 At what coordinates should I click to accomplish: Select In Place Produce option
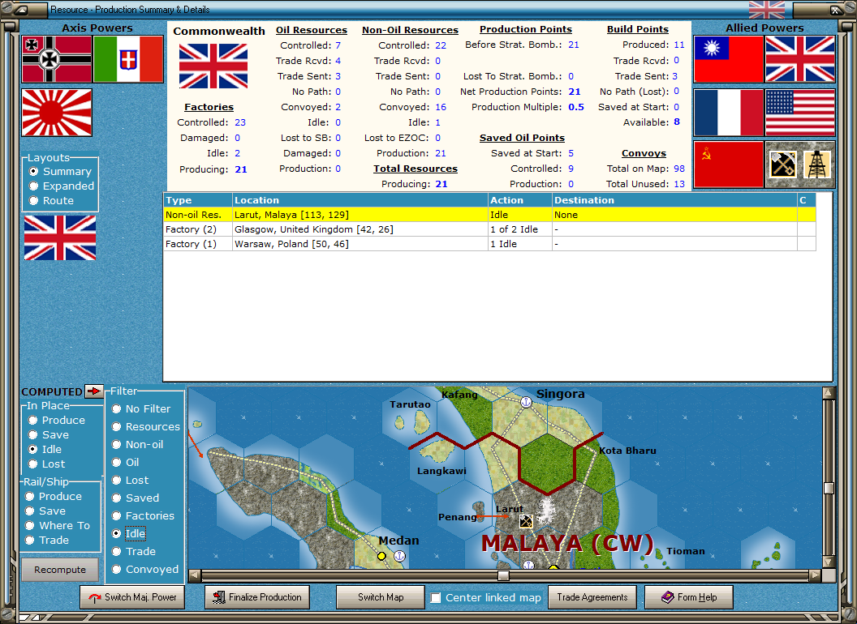[57, 421]
